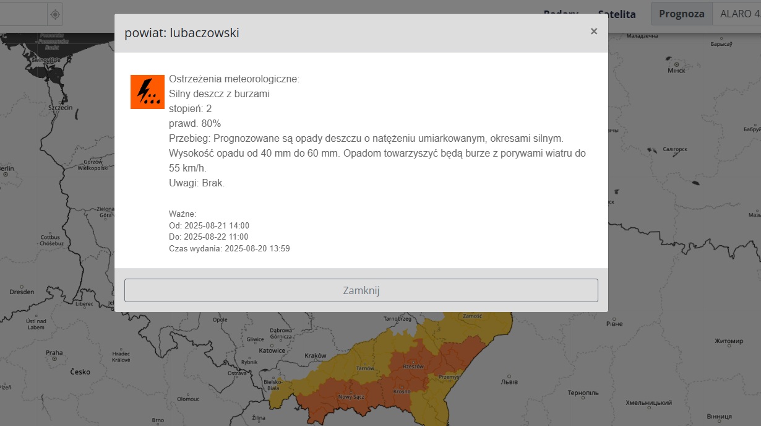The image size is (761, 426).
Task: Click the orange storm-rain warning icon
Action: pyautogui.click(x=147, y=92)
